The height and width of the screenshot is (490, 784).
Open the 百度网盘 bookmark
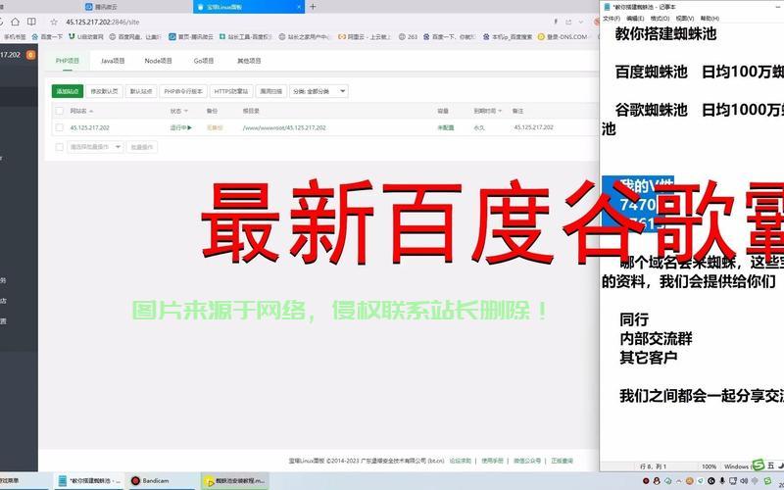(x=133, y=36)
